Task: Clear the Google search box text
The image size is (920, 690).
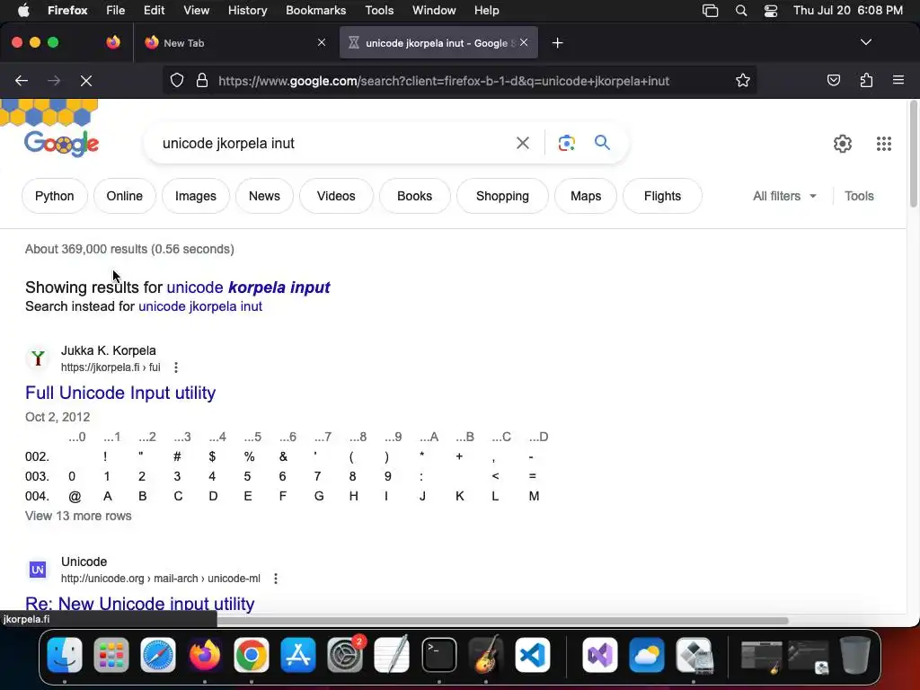Action: pos(522,143)
